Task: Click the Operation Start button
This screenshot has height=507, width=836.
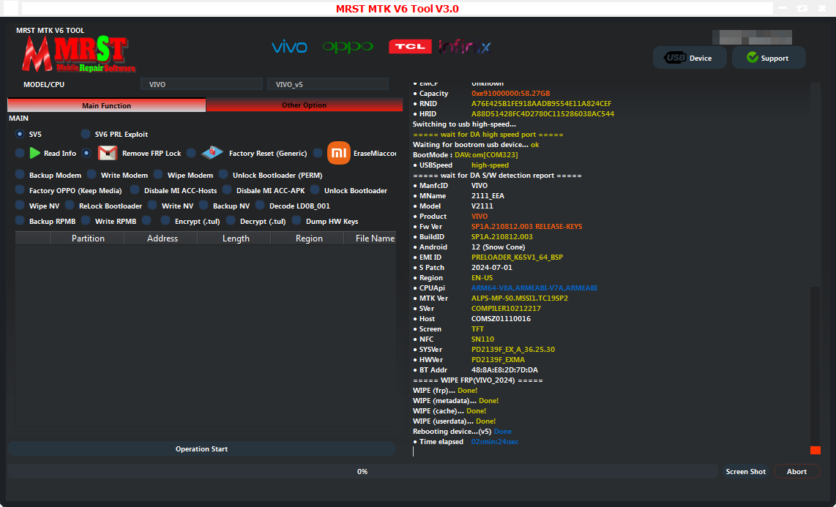Action: [x=201, y=449]
